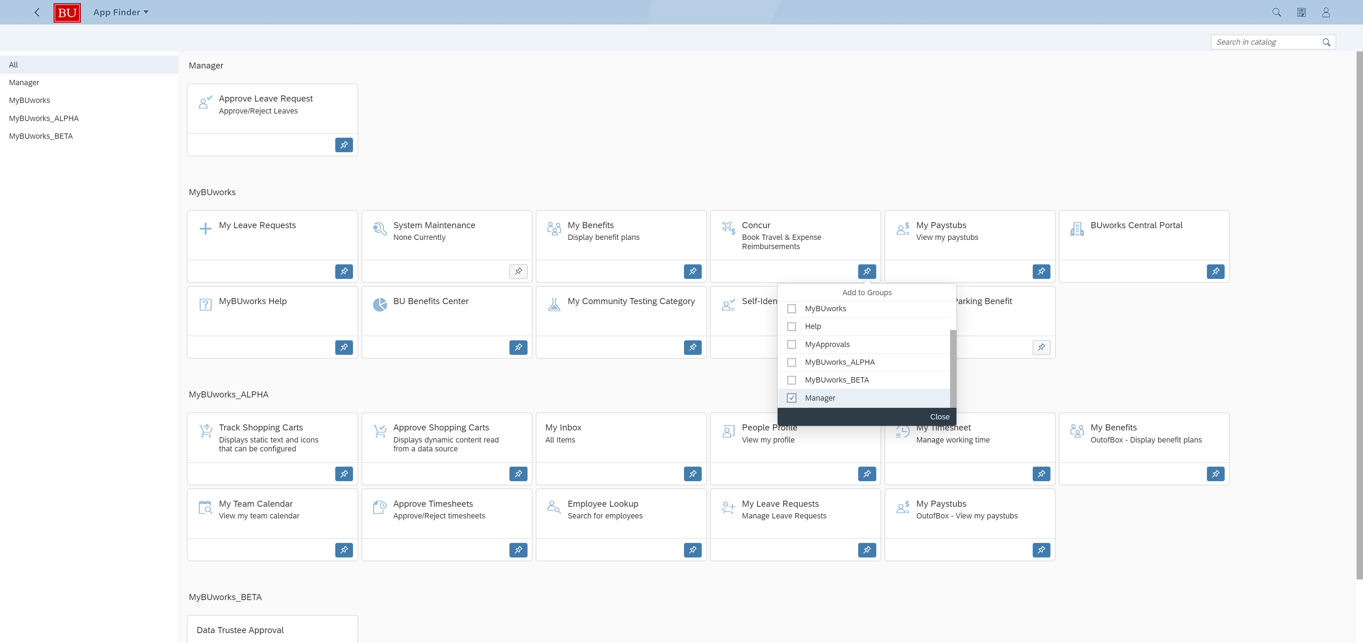Open the Concur tile
Screen dimensions: 1363x643
click(795, 235)
